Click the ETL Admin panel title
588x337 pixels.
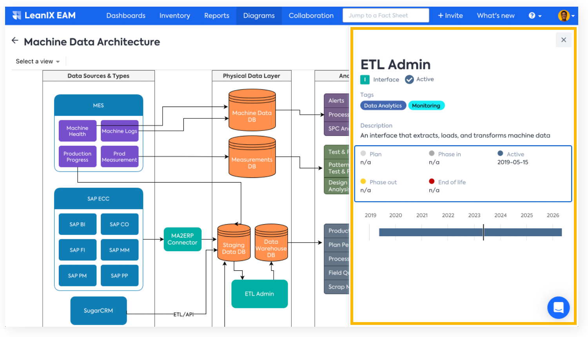[396, 64]
